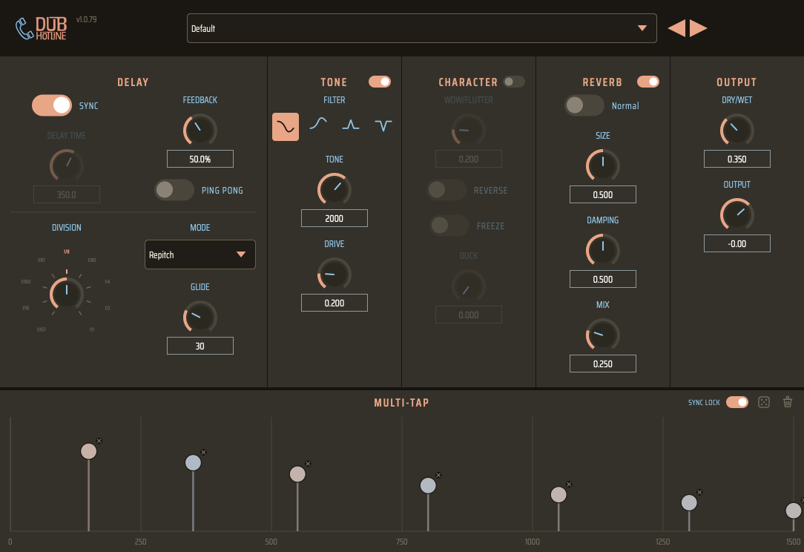Click the TONE frequency knob
804x552 pixels.
pos(335,190)
